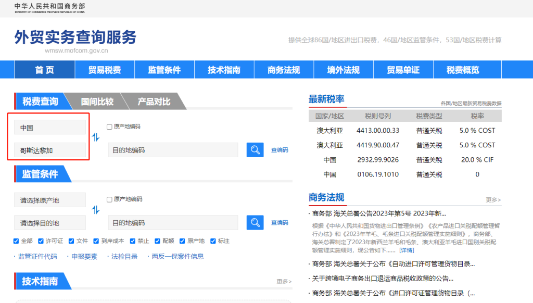
Task: Open 海关总署公告2023年第5号 article
Action: coord(379,213)
